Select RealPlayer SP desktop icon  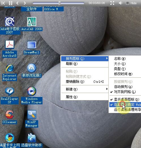10,91
